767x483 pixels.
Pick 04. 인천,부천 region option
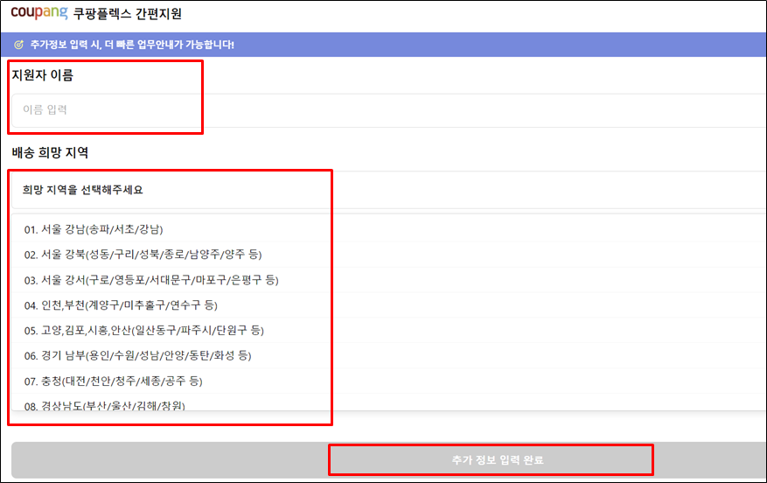(x=389, y=305)
